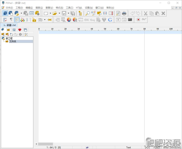
Task: Select the 新工程 tree node
Action: (x=9, y=38)
